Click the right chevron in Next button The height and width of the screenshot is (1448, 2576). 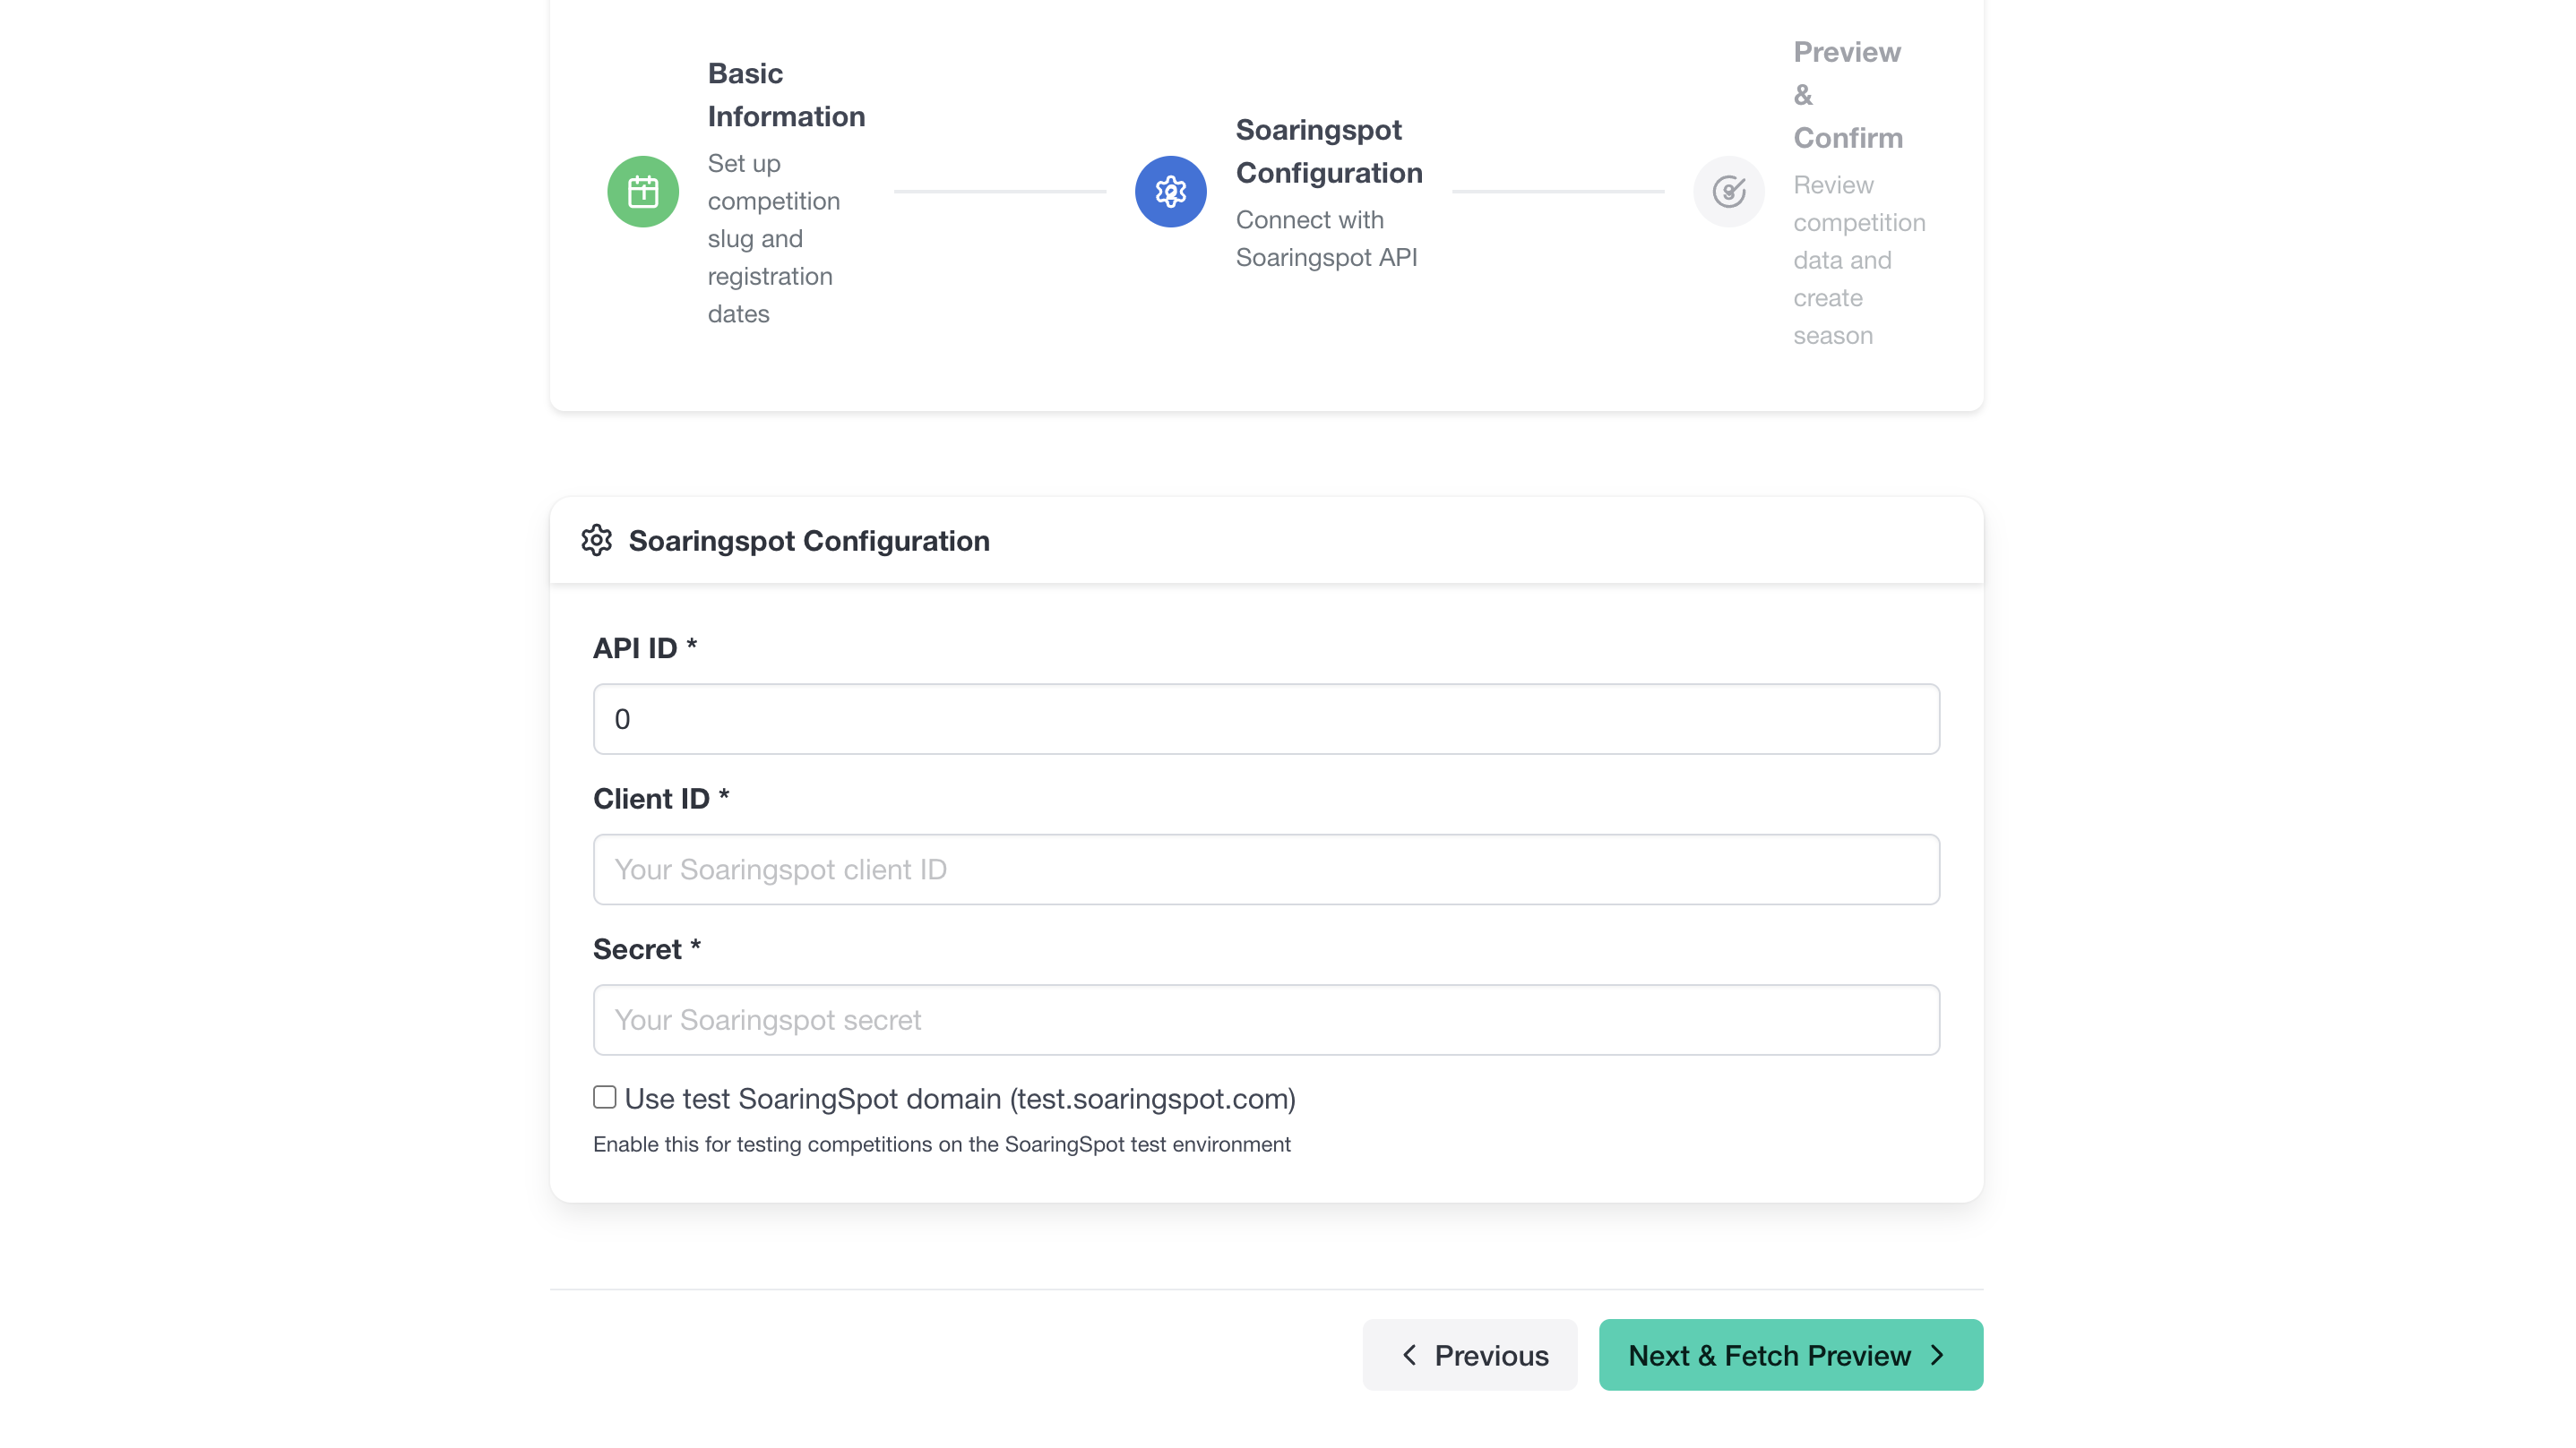[x=1938, y=1355]
